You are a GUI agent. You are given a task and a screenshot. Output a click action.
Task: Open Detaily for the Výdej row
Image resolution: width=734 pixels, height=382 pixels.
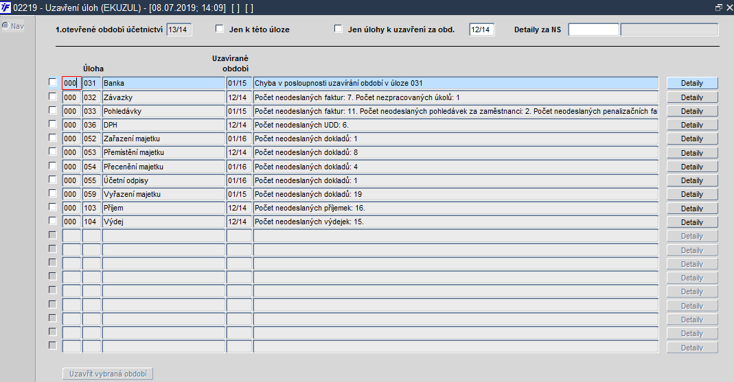coord(692,222)
